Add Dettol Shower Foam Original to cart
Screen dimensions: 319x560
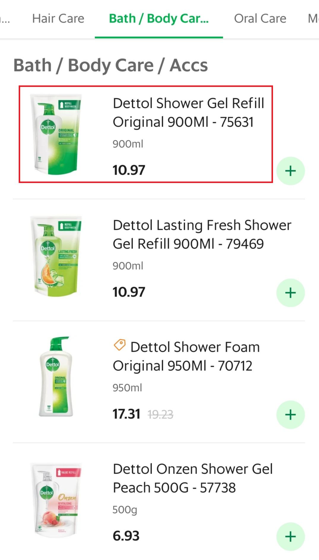click(x=291, y=415)
